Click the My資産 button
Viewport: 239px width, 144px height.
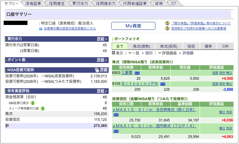tap(133, 26)
